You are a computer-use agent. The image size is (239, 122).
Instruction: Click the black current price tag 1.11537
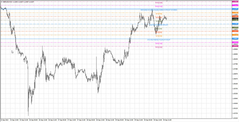tap(235, 18)
